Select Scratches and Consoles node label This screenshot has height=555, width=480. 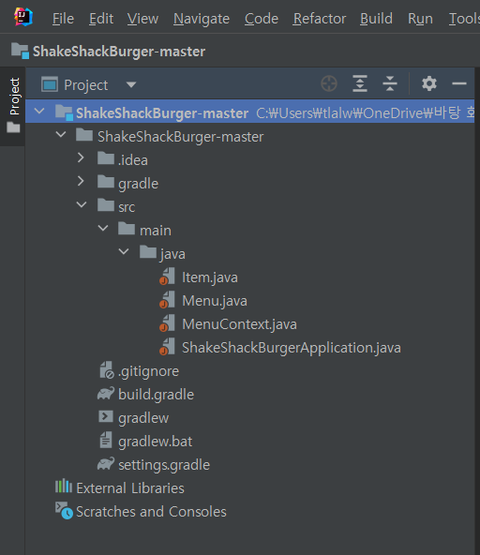click(x=151, y=512)
